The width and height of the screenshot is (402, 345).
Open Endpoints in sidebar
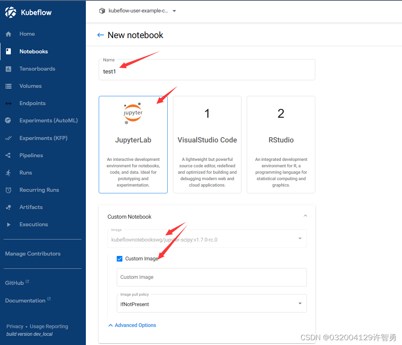tap(43, 103)
